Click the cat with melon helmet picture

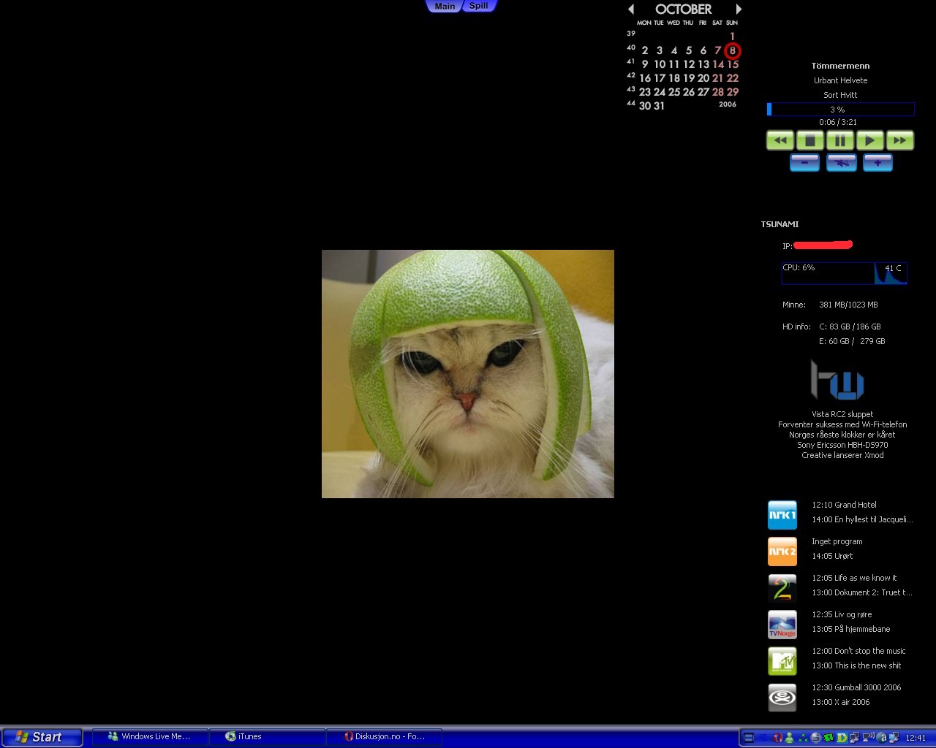point(468,374)
